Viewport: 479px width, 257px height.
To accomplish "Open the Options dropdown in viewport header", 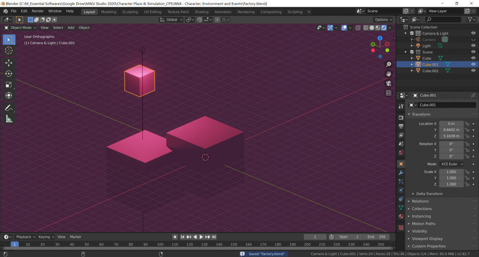I will pyautogui.click(x=383, y=20).
